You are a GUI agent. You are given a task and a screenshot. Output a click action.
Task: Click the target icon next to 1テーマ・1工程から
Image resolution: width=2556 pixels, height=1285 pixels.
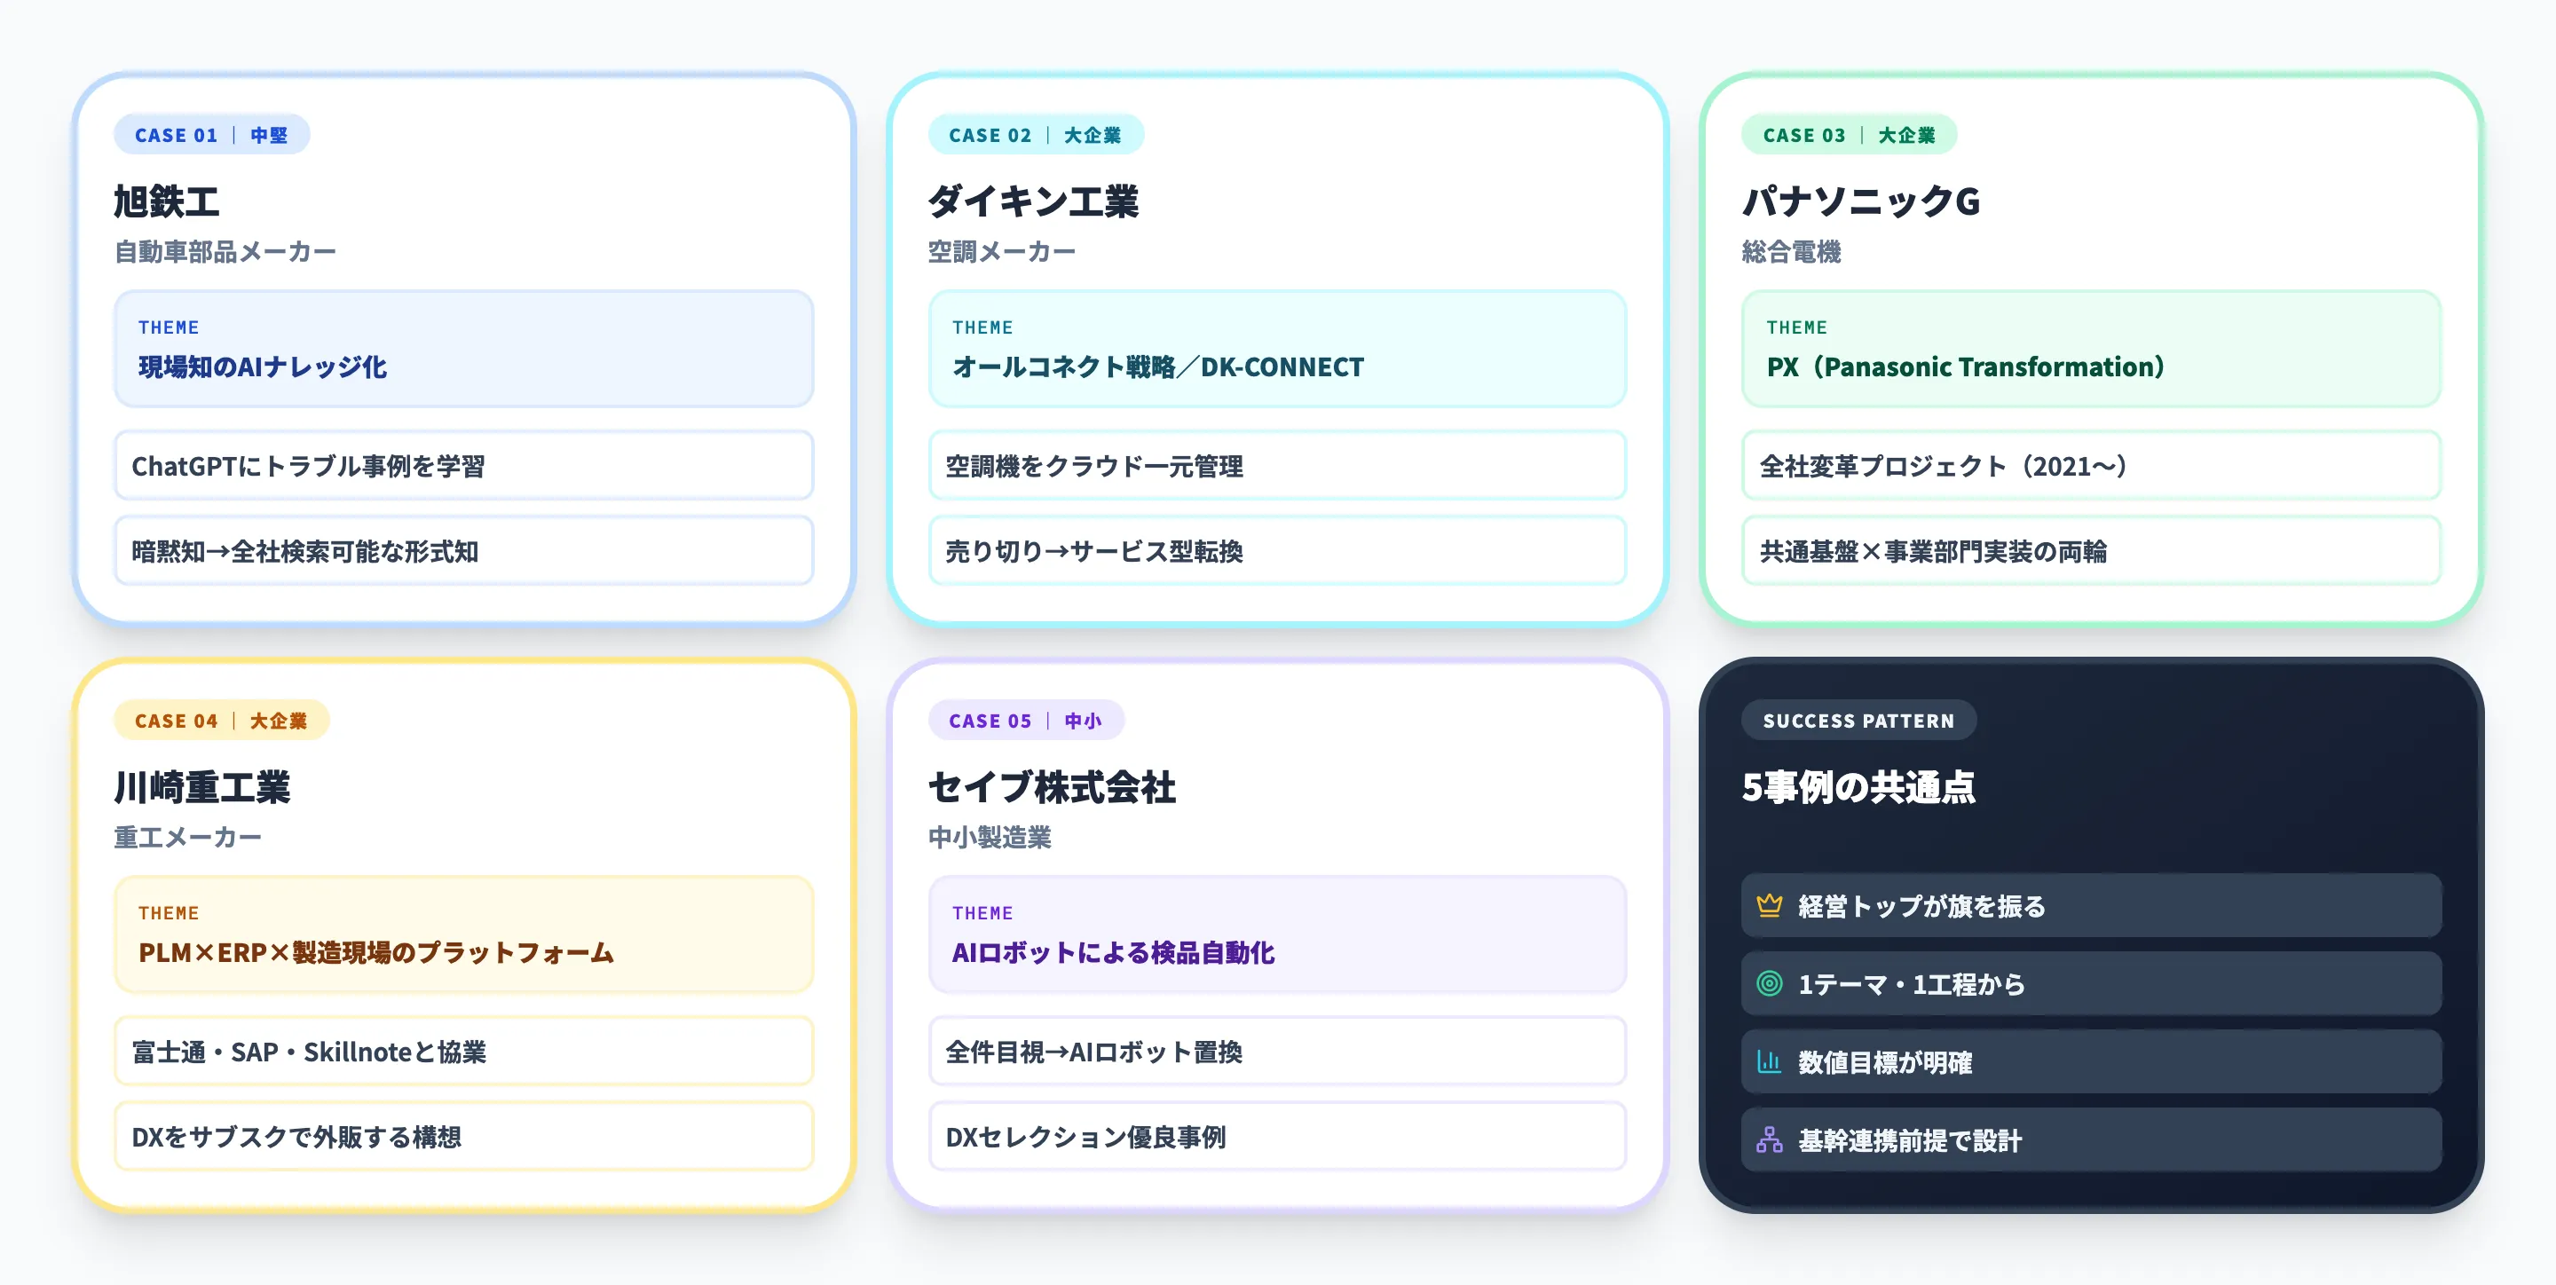click(1771, 983)
